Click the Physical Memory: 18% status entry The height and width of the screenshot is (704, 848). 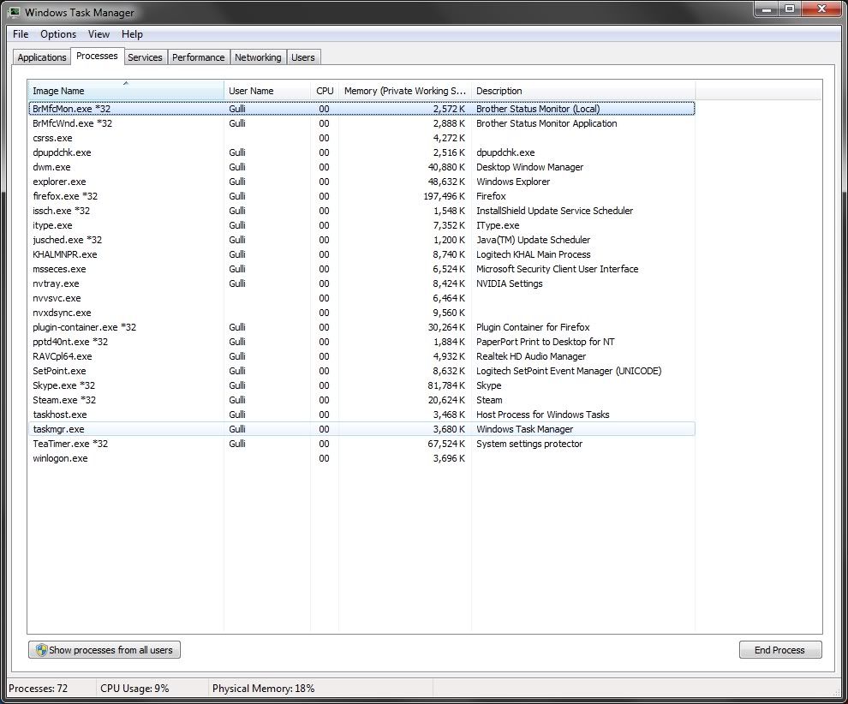pyautogui.click(x=263, y=689)
